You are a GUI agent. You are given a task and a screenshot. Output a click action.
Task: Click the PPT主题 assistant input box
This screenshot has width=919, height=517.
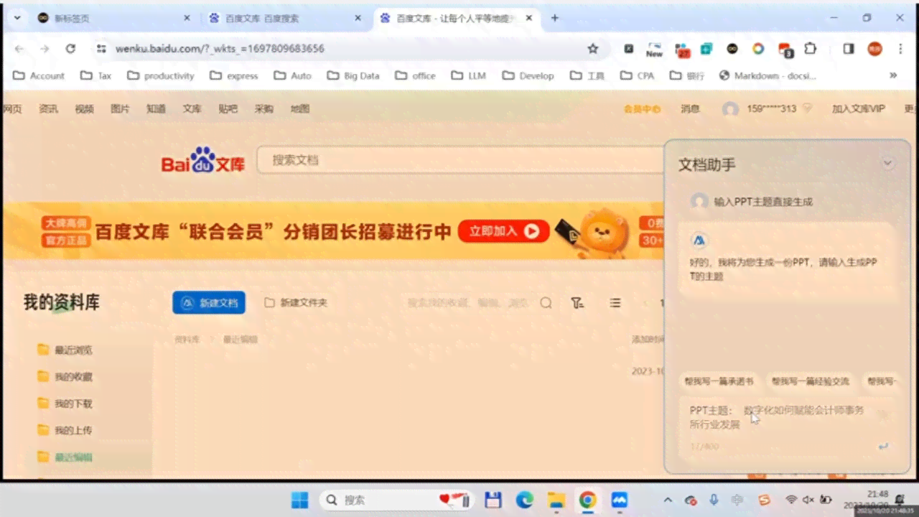pyautogui.click(x=786, y=427)
